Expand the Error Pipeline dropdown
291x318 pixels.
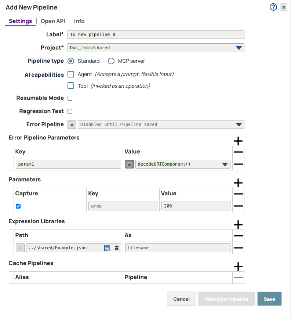pos(239,124)
